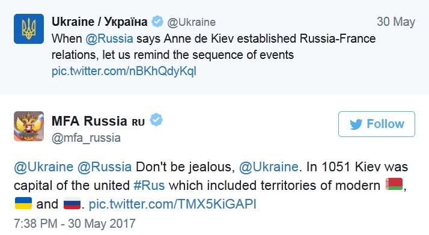The height and width of the screenshot is (235, 429).
Task: Click the Russia flag emoji
Action: click(x=72, y=203)
